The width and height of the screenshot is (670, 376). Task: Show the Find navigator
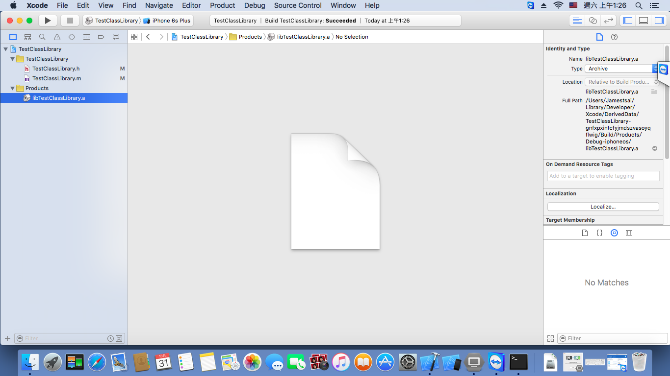[42, 37]
